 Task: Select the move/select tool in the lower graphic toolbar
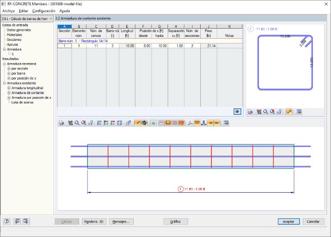coord(70,123)
